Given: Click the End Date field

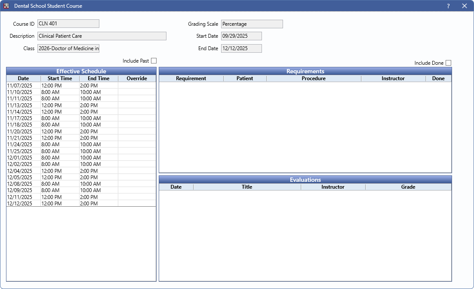Looking at the screenshot, I should coord(241,48).
